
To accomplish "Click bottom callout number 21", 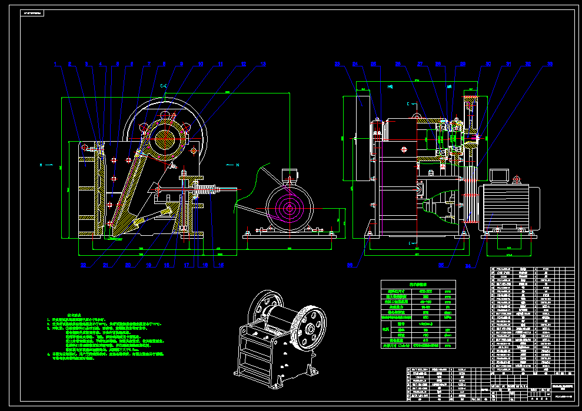I will point(105,265).
